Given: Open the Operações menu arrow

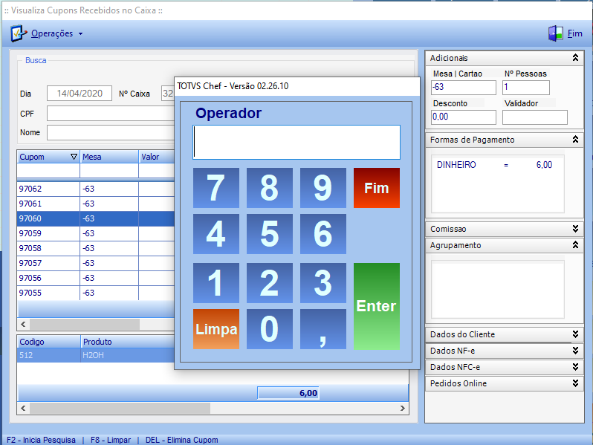Looking at the screenshot, I should [x=80, y=34].
